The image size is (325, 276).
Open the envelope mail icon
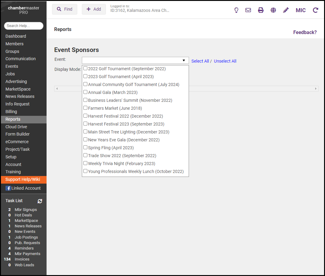pyautogui.click(x=248, y=10)
